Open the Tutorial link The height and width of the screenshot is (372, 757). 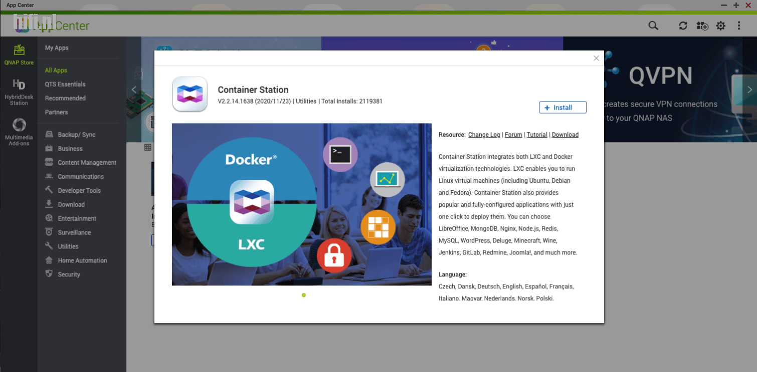(537, 135)
